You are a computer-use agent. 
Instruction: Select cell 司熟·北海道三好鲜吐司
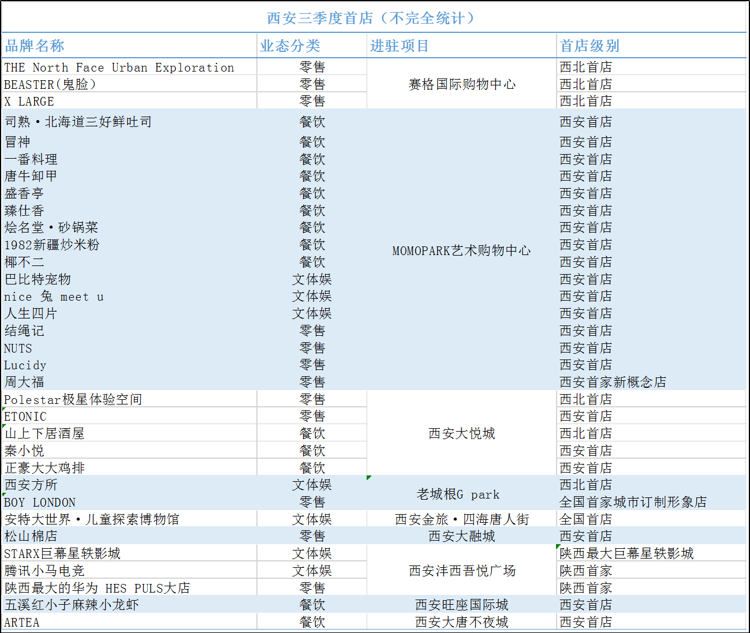129,122
